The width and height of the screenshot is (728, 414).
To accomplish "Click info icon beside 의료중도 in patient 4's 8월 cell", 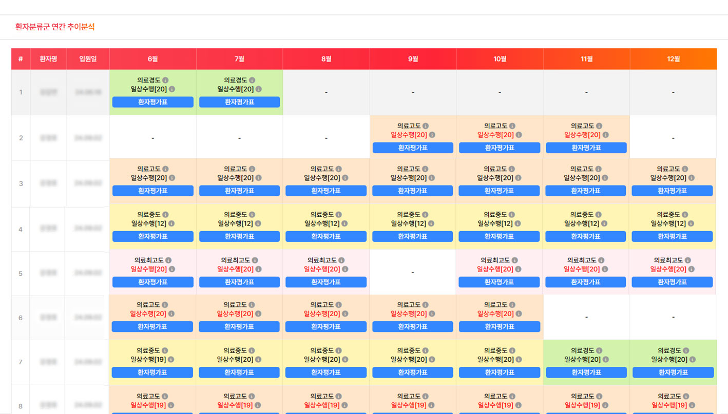I will pyautogui.click(x=338, y=215).
